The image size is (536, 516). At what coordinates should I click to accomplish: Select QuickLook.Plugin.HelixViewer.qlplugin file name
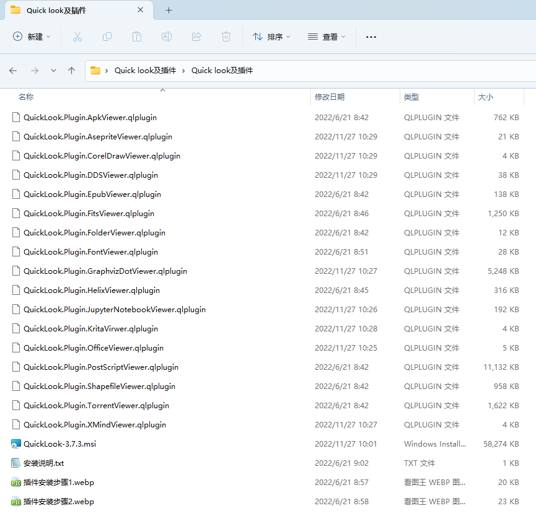click(x=92, y=290)
